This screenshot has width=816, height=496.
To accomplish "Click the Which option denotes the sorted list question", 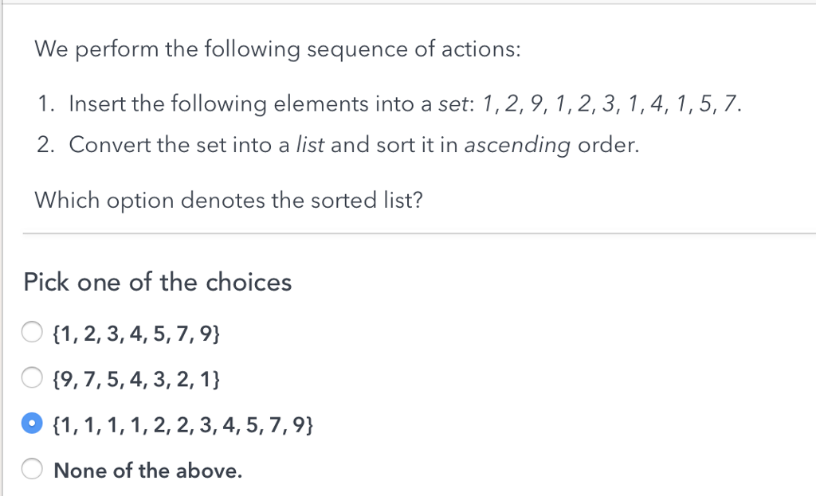I will [228, 199].
